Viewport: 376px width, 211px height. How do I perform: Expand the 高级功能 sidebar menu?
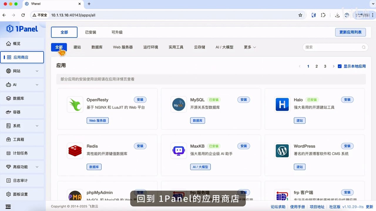tap(22, 167)
